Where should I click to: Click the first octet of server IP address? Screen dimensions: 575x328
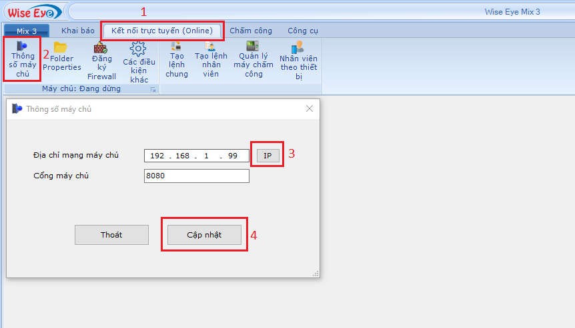[157, 155]
